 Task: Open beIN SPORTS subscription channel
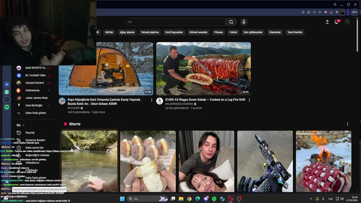coord(33,68)
